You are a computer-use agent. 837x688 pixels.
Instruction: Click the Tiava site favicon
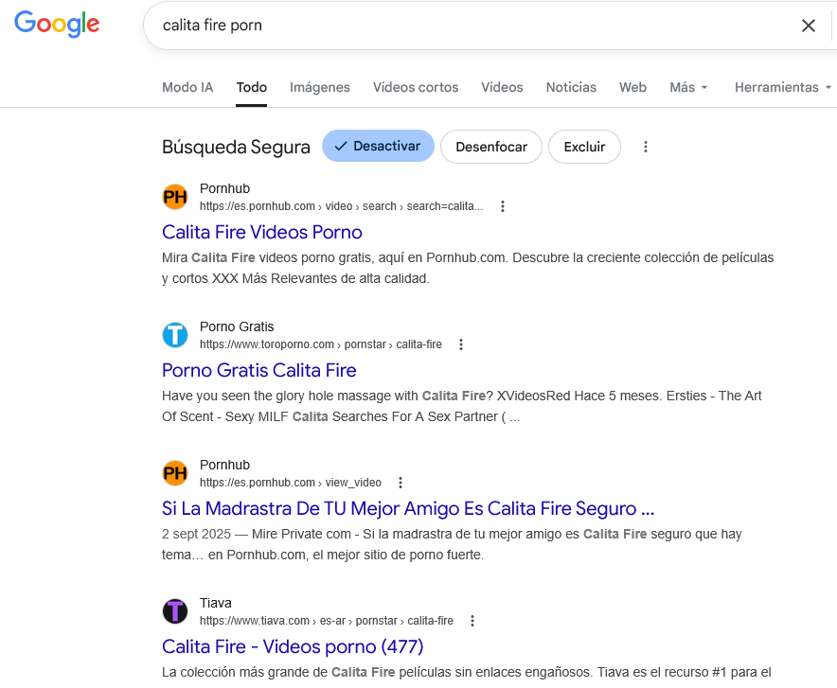pos(174,610)
